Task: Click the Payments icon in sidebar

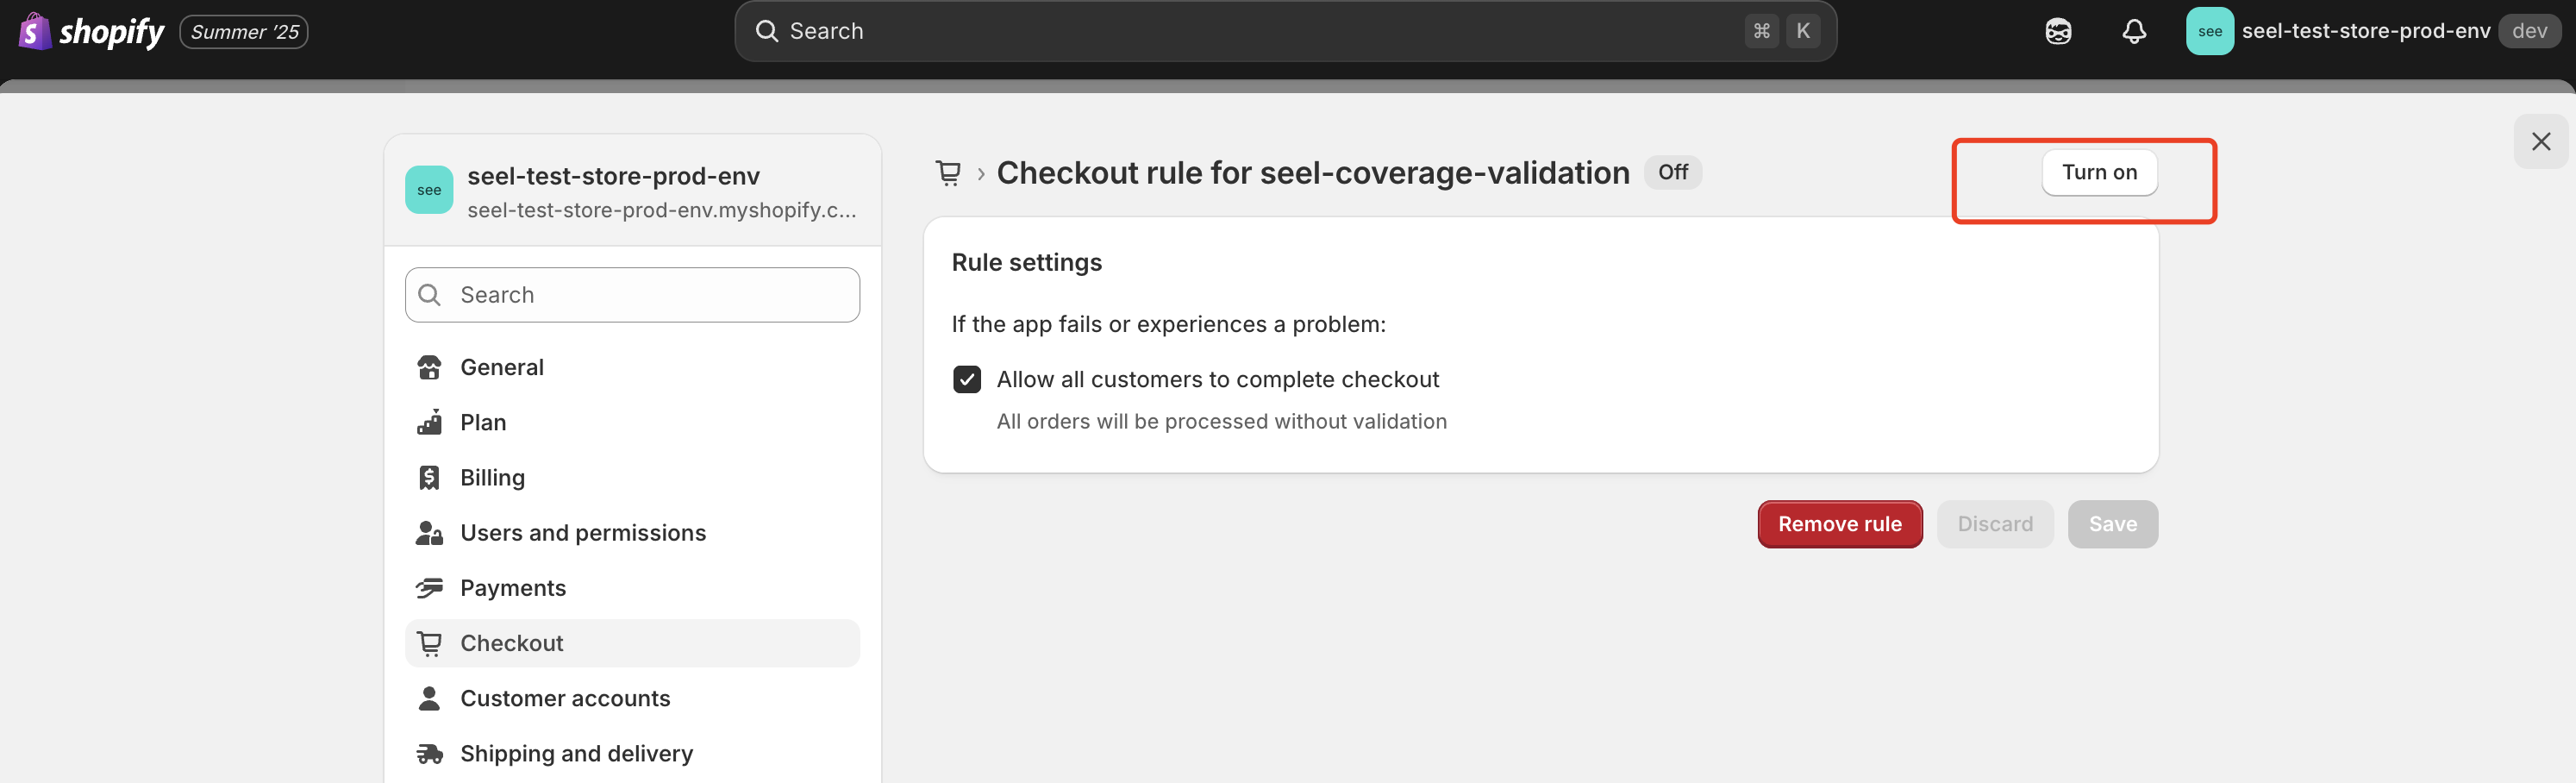Action: coord(429,588)
